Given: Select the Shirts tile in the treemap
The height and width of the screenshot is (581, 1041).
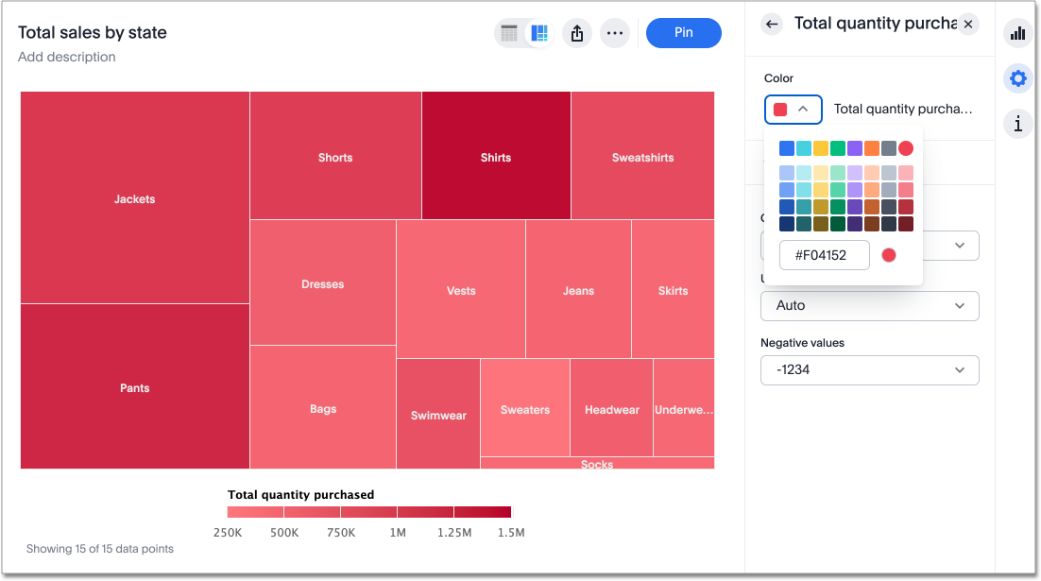Looking at the screenshot, I should (495, 156).
